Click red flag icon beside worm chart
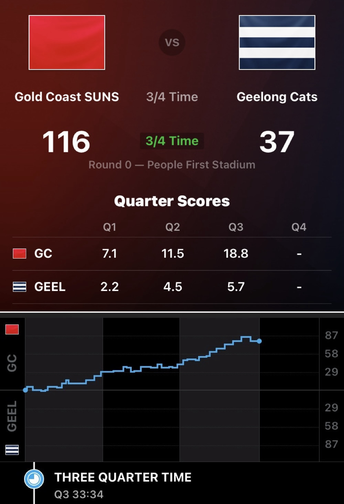This screenshot has height=504, width=344. [x=12, y=329]
